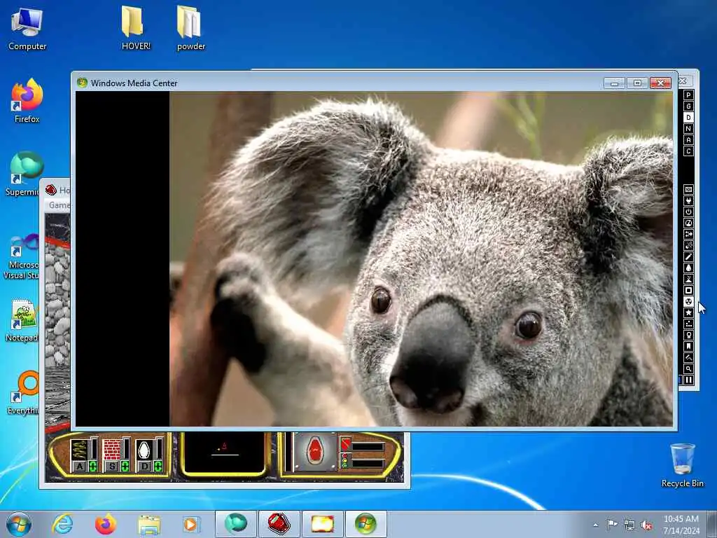The height and width of the screenshot is (538, 717).
Task: Close the Windows Media Center window
Action: point(660,83)
